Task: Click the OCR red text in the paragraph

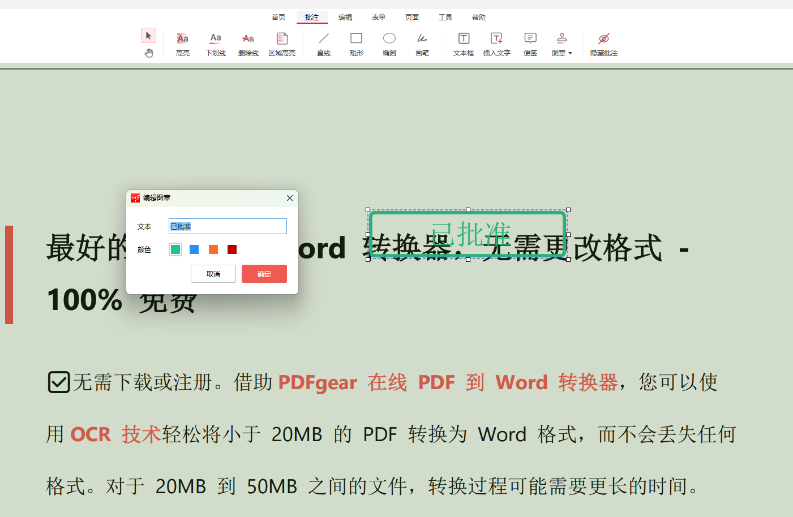Action: pyautogui.click(x=91, y=434)
